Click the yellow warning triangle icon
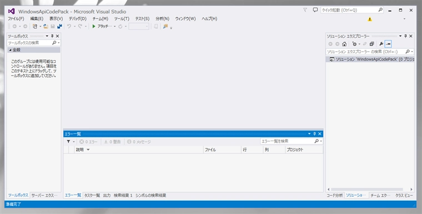 [370, 19]
